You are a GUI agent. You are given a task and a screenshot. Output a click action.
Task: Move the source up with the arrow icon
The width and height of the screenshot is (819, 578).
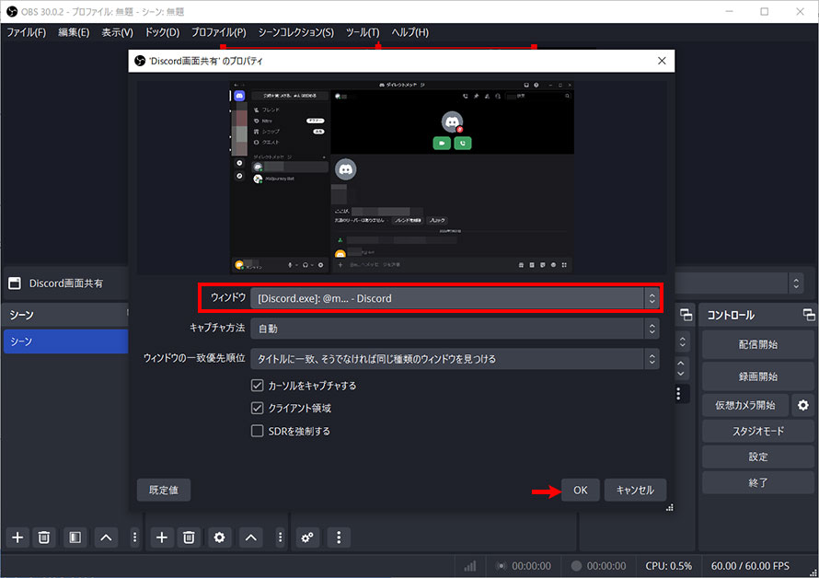coord(250,538)
